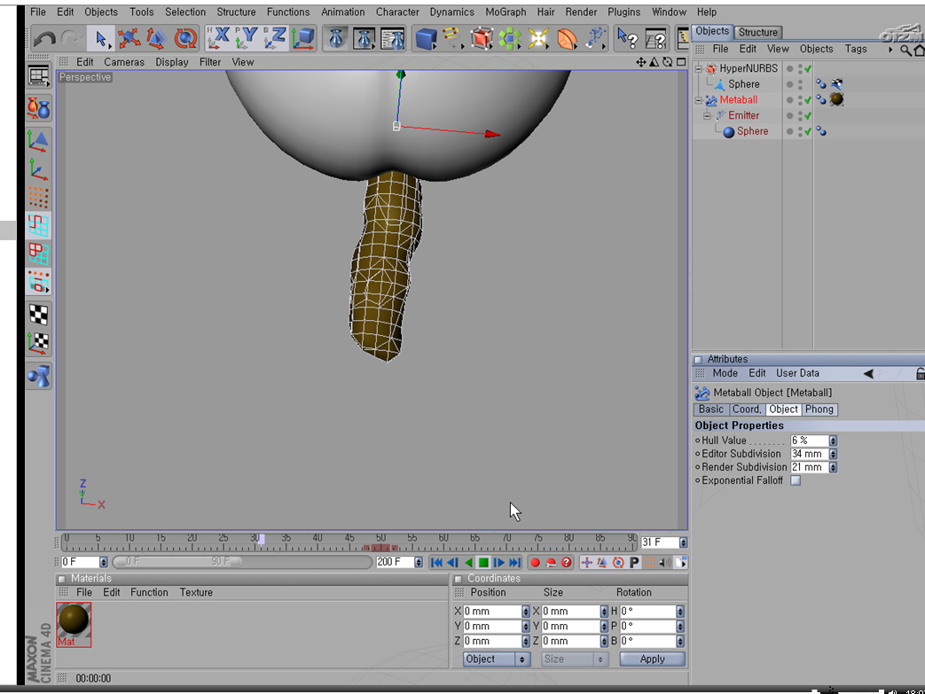The height and width of the screenshot is (694, 925).
Task: Open the HyperNURBS generator icon
Action: [x=482, y=39]
